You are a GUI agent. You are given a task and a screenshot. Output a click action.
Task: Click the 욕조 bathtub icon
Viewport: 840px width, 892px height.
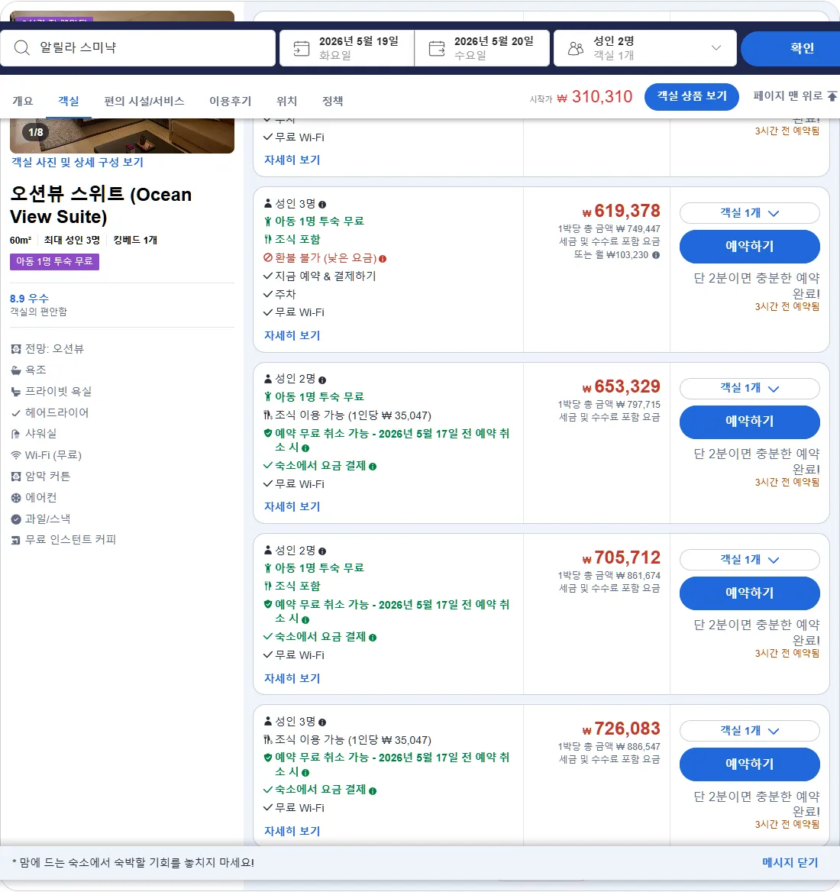(16, 370)
